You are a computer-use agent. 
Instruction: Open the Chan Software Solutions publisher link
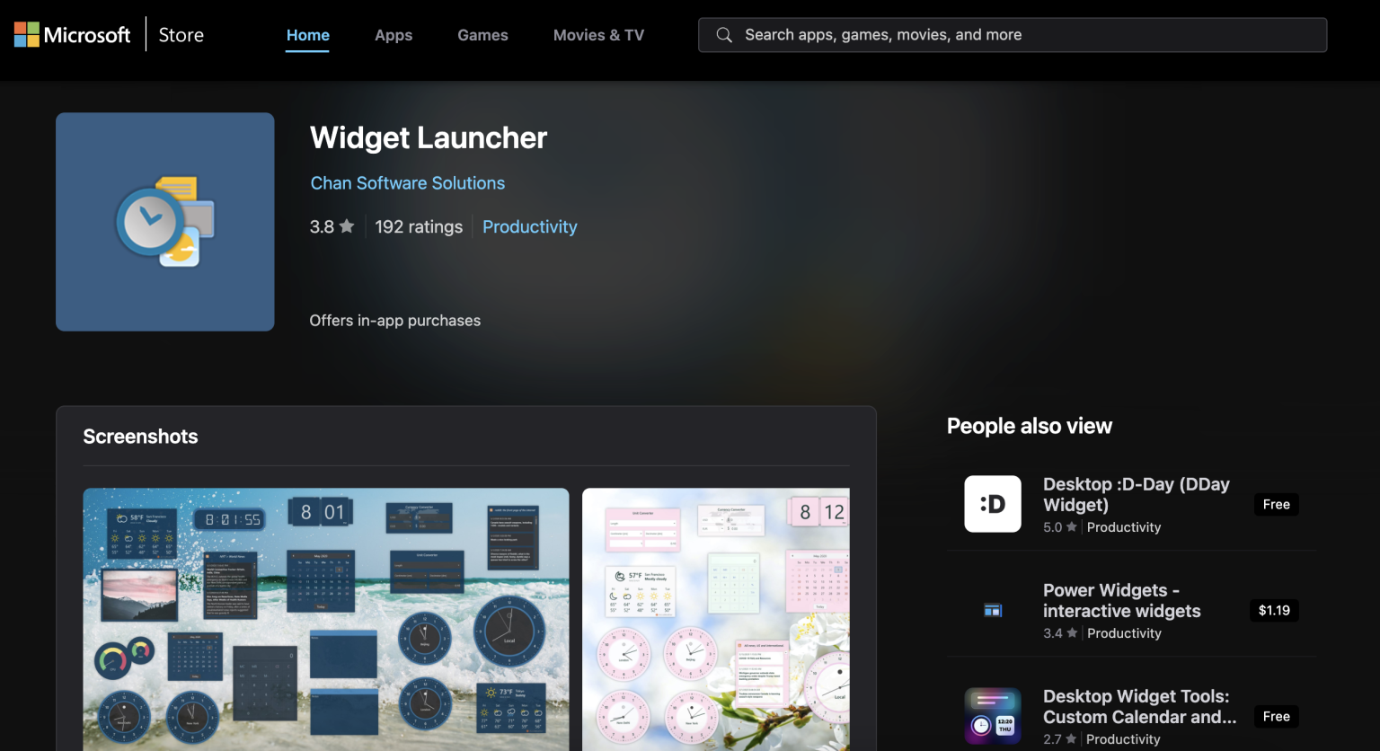[x=407, y=183]
